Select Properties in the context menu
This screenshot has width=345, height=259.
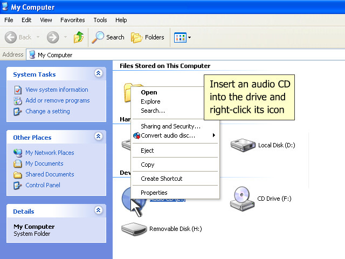(154, 193)
